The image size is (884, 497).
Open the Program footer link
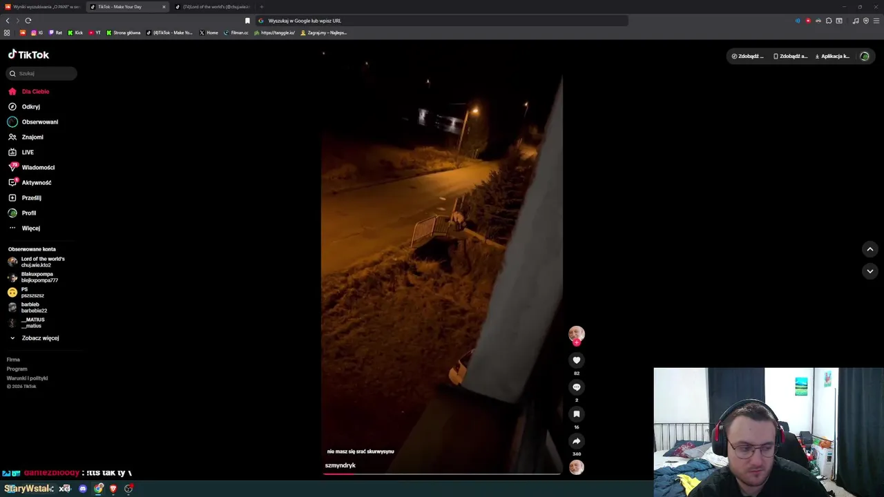(x=17, y=369)
